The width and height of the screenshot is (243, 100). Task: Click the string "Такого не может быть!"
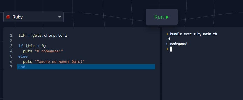tap(60, 62)
